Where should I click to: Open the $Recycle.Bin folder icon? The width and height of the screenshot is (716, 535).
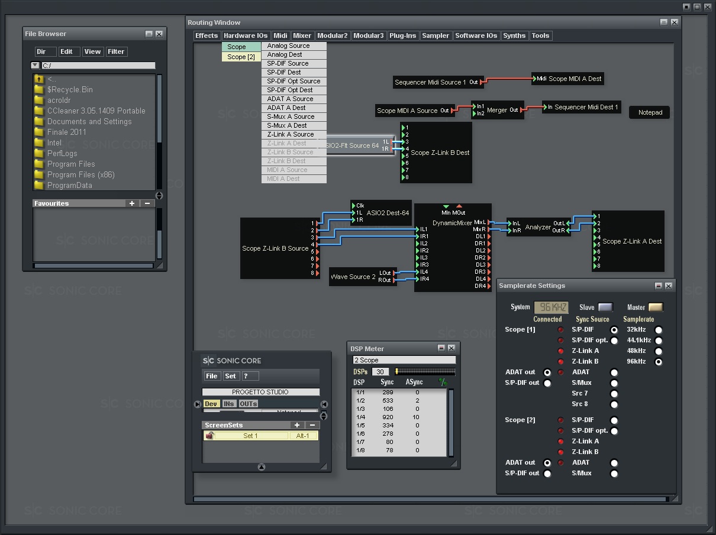point(39,89)
